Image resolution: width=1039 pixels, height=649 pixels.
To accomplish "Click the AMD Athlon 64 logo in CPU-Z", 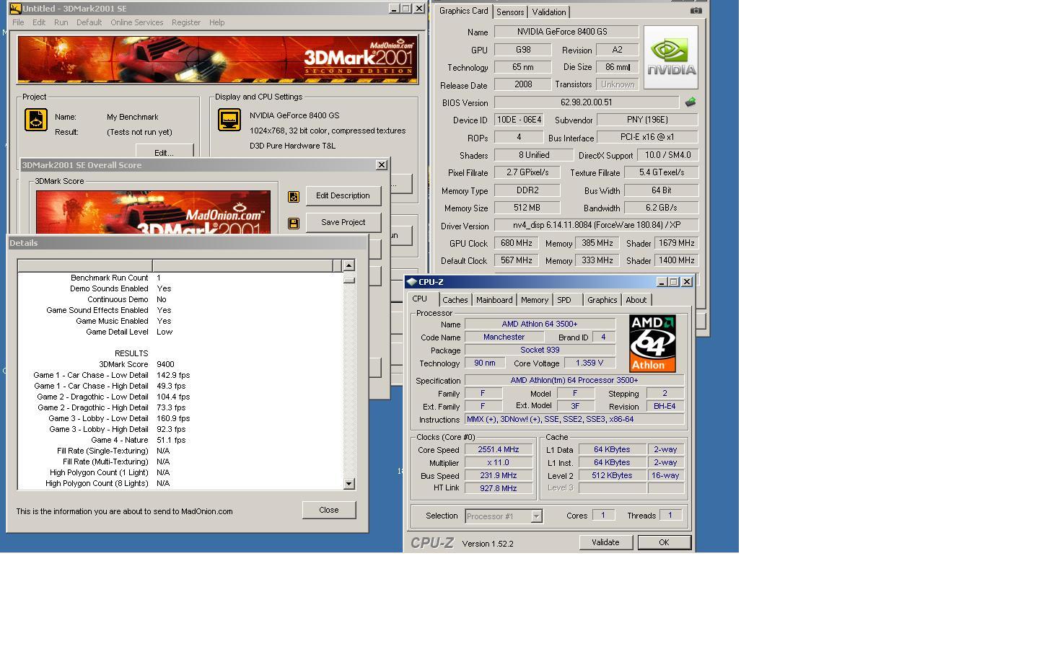I will [652, 343].
